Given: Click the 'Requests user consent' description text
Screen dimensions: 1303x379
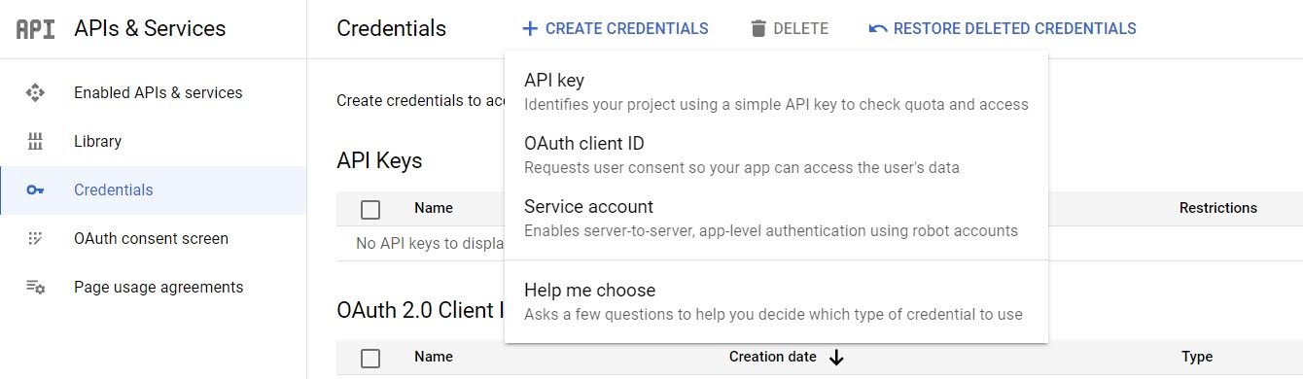Looking at the screenshot, I should [x=742, y=168].
